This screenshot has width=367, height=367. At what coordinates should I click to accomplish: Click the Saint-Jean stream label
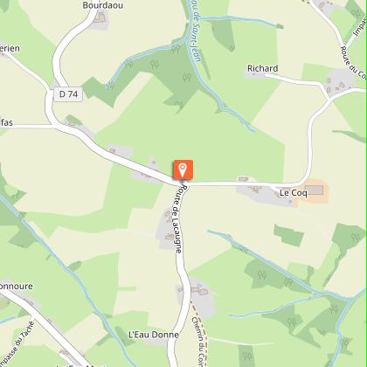(x=194, y=31)
